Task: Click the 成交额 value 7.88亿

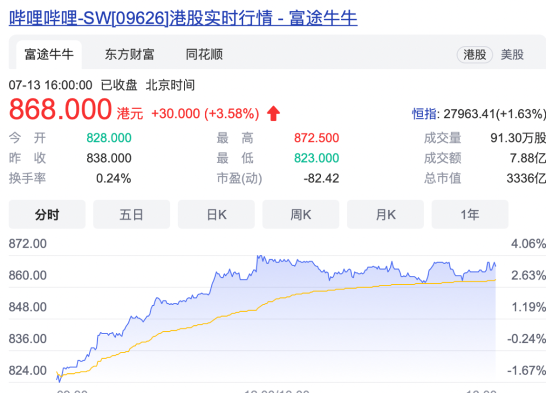Action: coord(528,158)
